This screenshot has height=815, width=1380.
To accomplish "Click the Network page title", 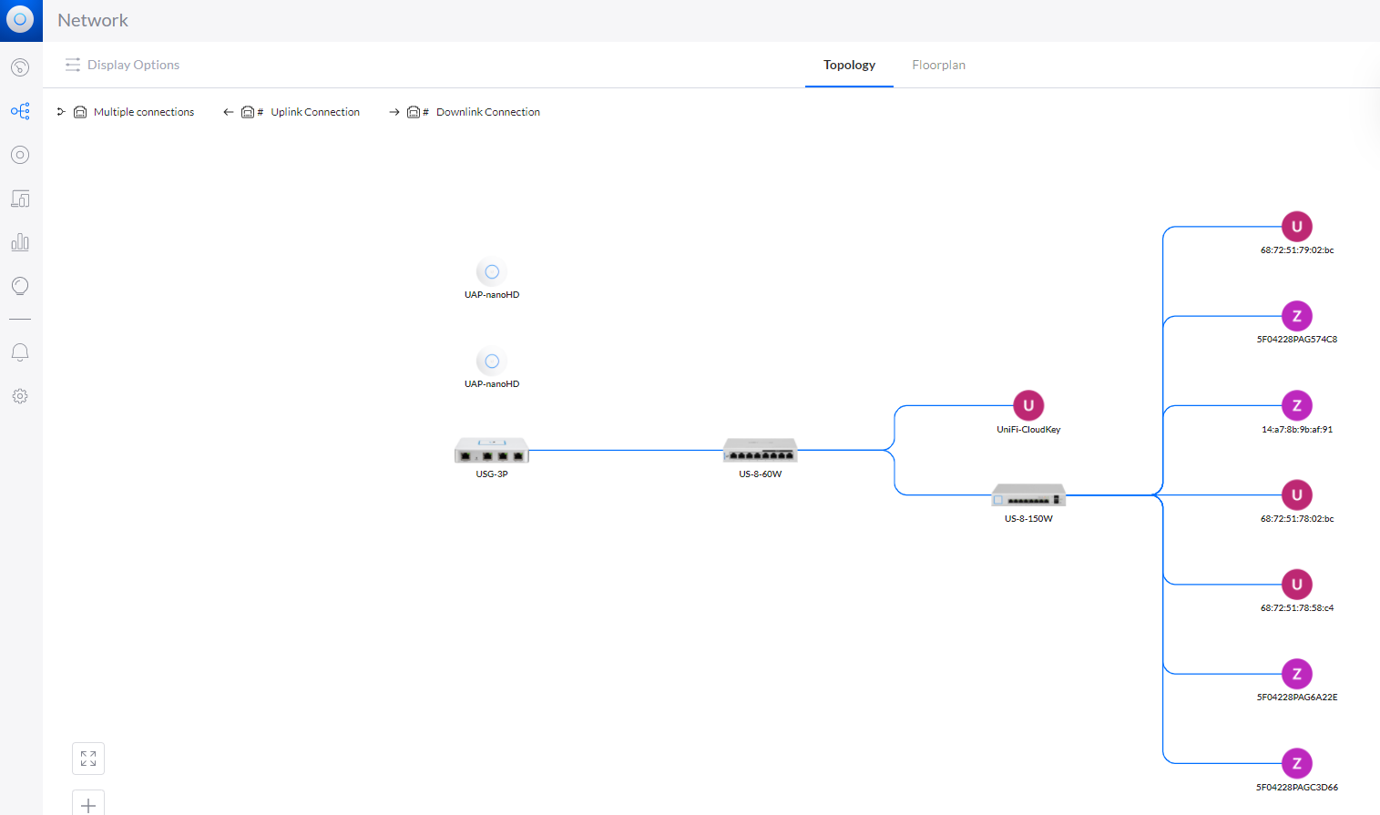I will 93,20.
